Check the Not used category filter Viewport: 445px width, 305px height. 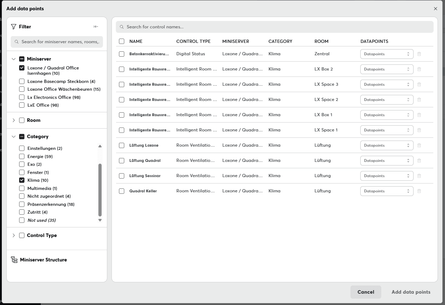[x=22, y=220]
